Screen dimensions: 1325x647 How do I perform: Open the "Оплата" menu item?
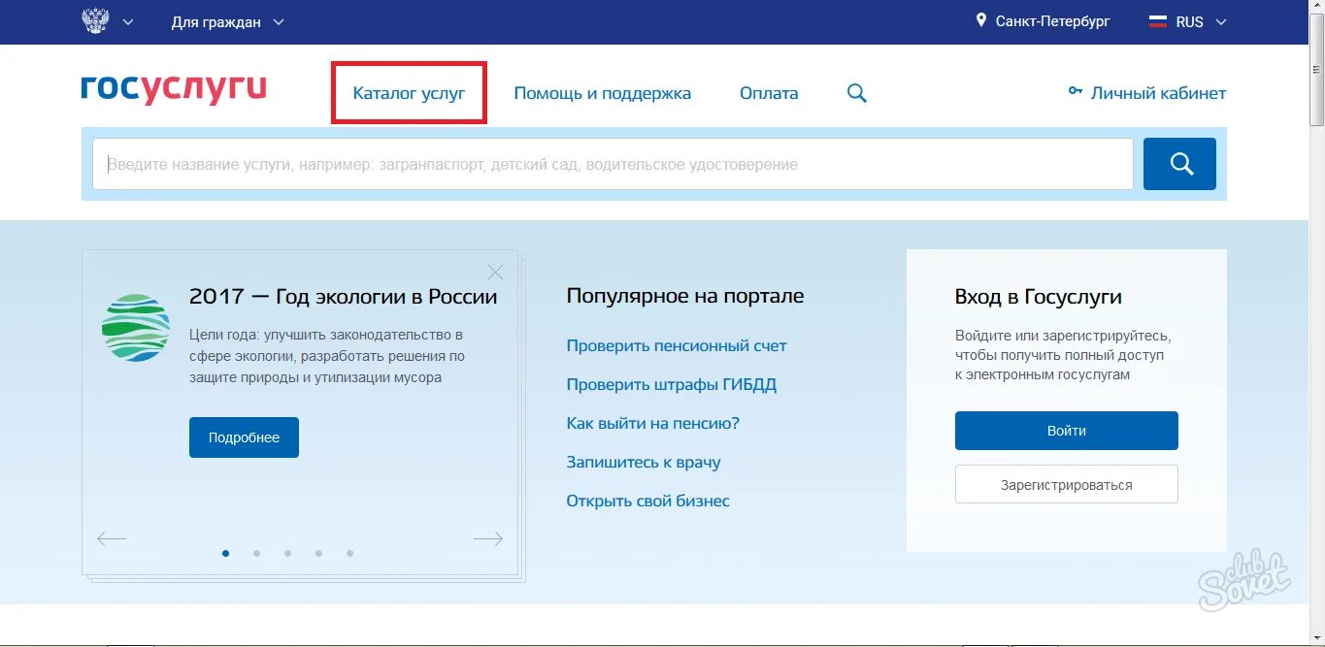pyautogui.click(x=769, y=93)
